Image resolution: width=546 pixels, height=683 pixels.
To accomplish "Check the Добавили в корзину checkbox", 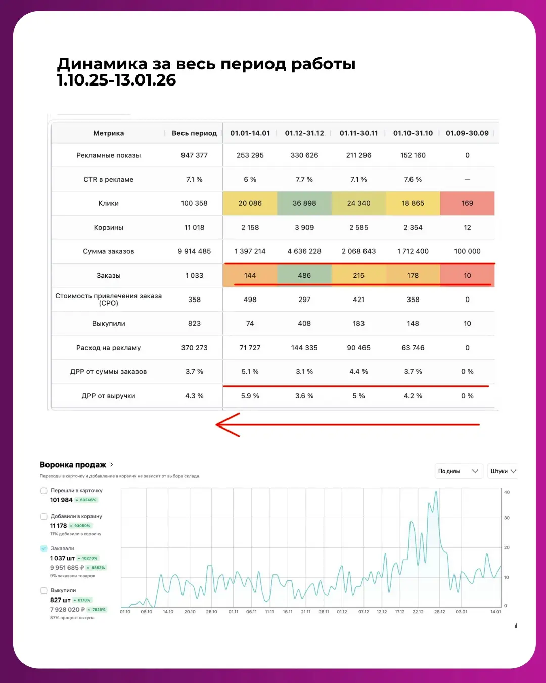I will [x=44, y=516].
